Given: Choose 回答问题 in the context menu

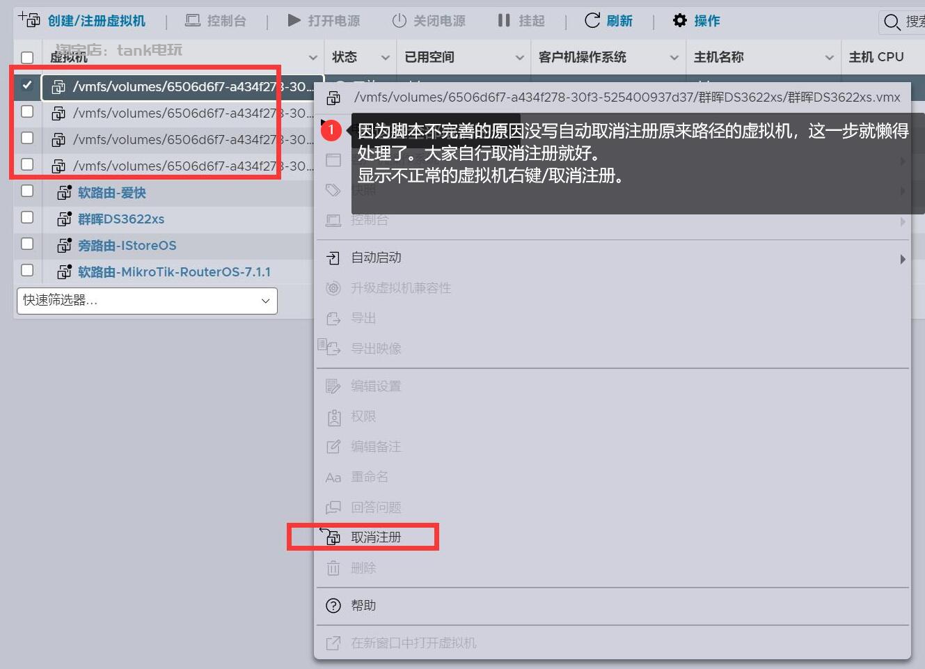Looking at the screenshot, I should pyautogui.click(x=376, y=507).
